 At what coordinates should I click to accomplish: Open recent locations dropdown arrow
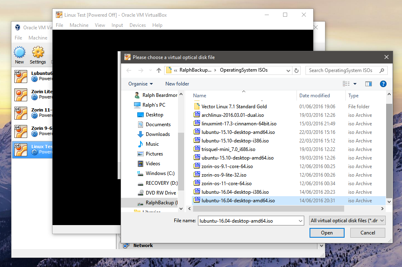coord(150,70)
